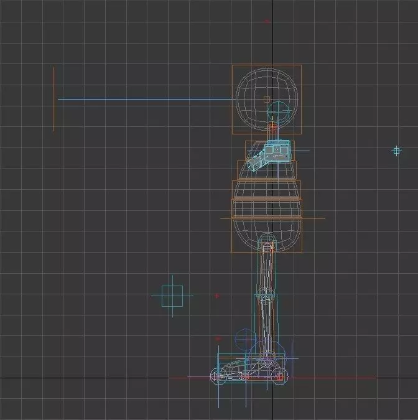Select the red marker at the top of the viewport
This screenshot has width=418, height=420.
point(267,21)
